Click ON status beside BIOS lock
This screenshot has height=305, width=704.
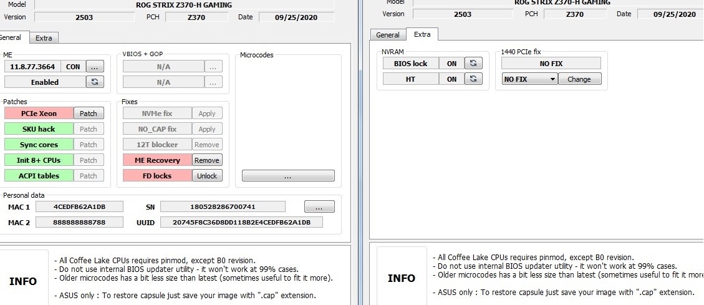[451, 64]
